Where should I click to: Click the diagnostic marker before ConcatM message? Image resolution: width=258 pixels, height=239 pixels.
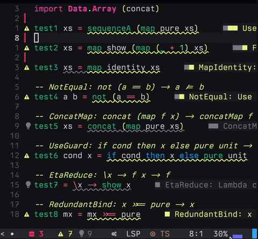click(x=213, y=126)
